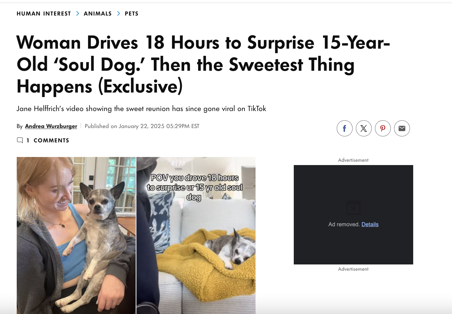Open author Andrea Wurzburger's page
The height and width of the screenshot is (314, 452).
(x=51, y=126)
